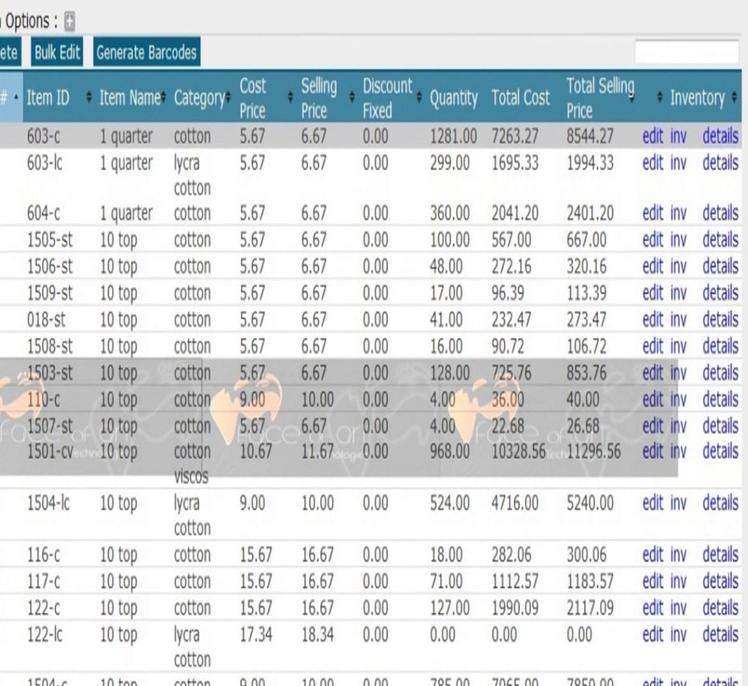Edit item 1504-lc row
748x686 pixels.
652,503
